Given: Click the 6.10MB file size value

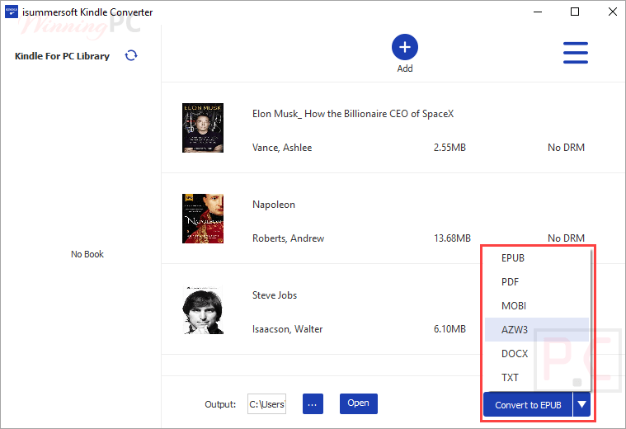Looking at the screenshot, I should [x=449, y=329].
